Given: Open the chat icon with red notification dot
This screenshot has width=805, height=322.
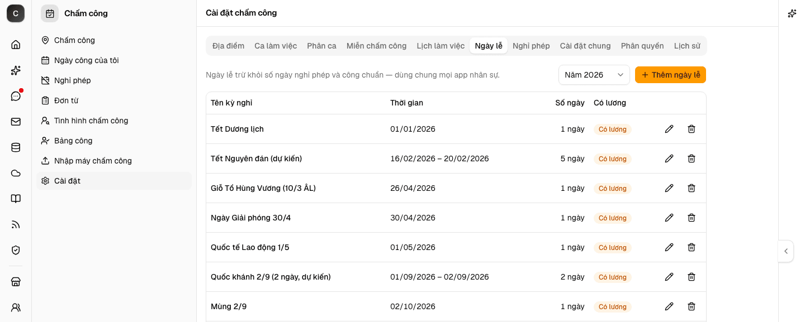Looking at the screenshot, I should tap(16, 96).
